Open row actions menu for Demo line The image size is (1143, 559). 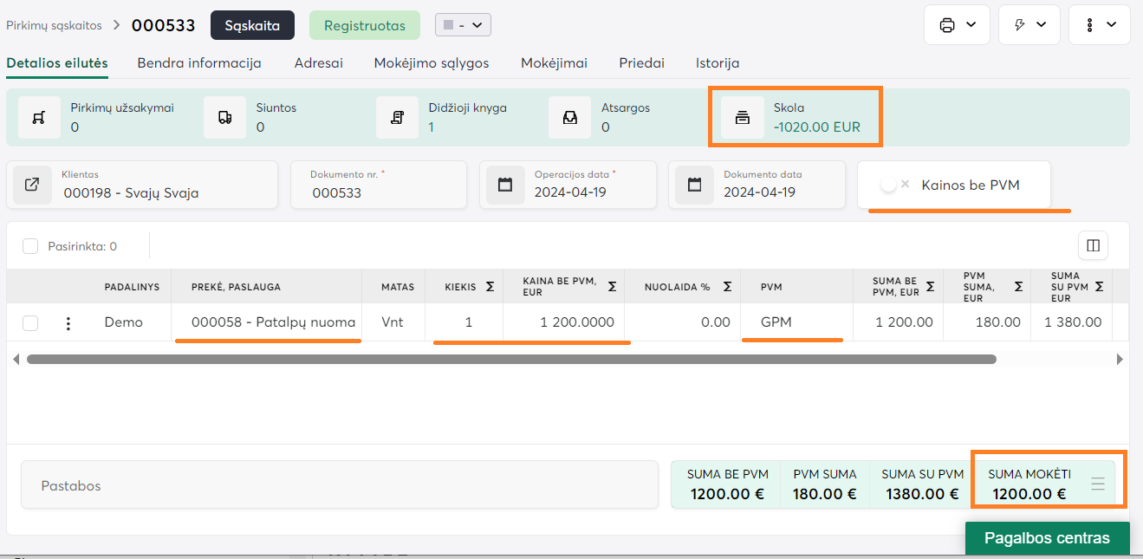68,323
